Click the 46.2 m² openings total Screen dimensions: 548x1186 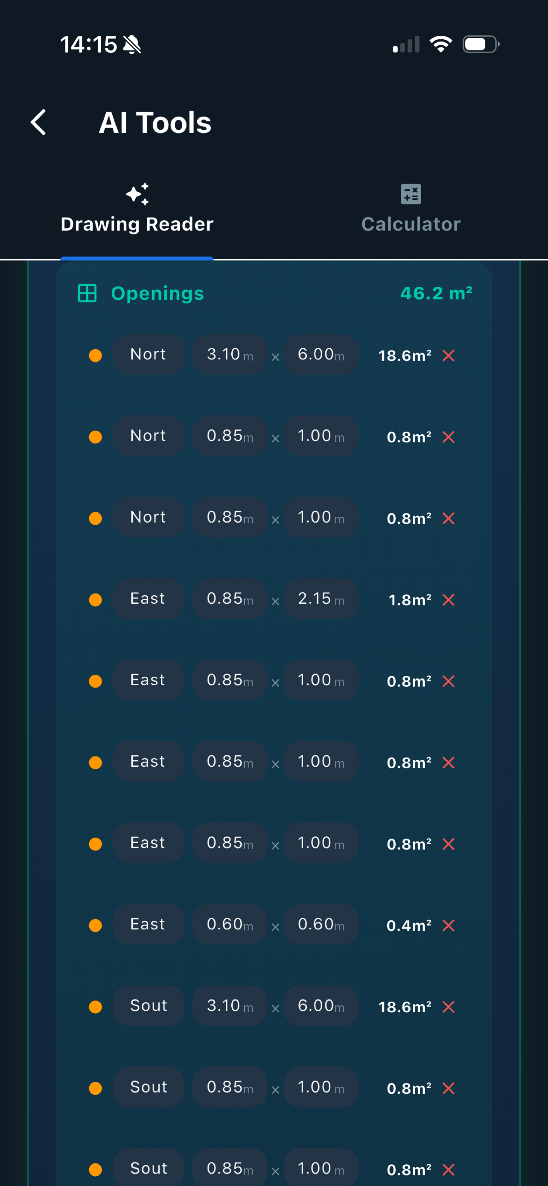[x=436, y=293]
